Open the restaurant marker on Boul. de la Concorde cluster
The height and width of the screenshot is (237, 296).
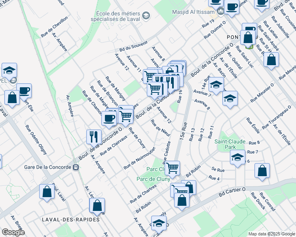click(x=170, y=83)
